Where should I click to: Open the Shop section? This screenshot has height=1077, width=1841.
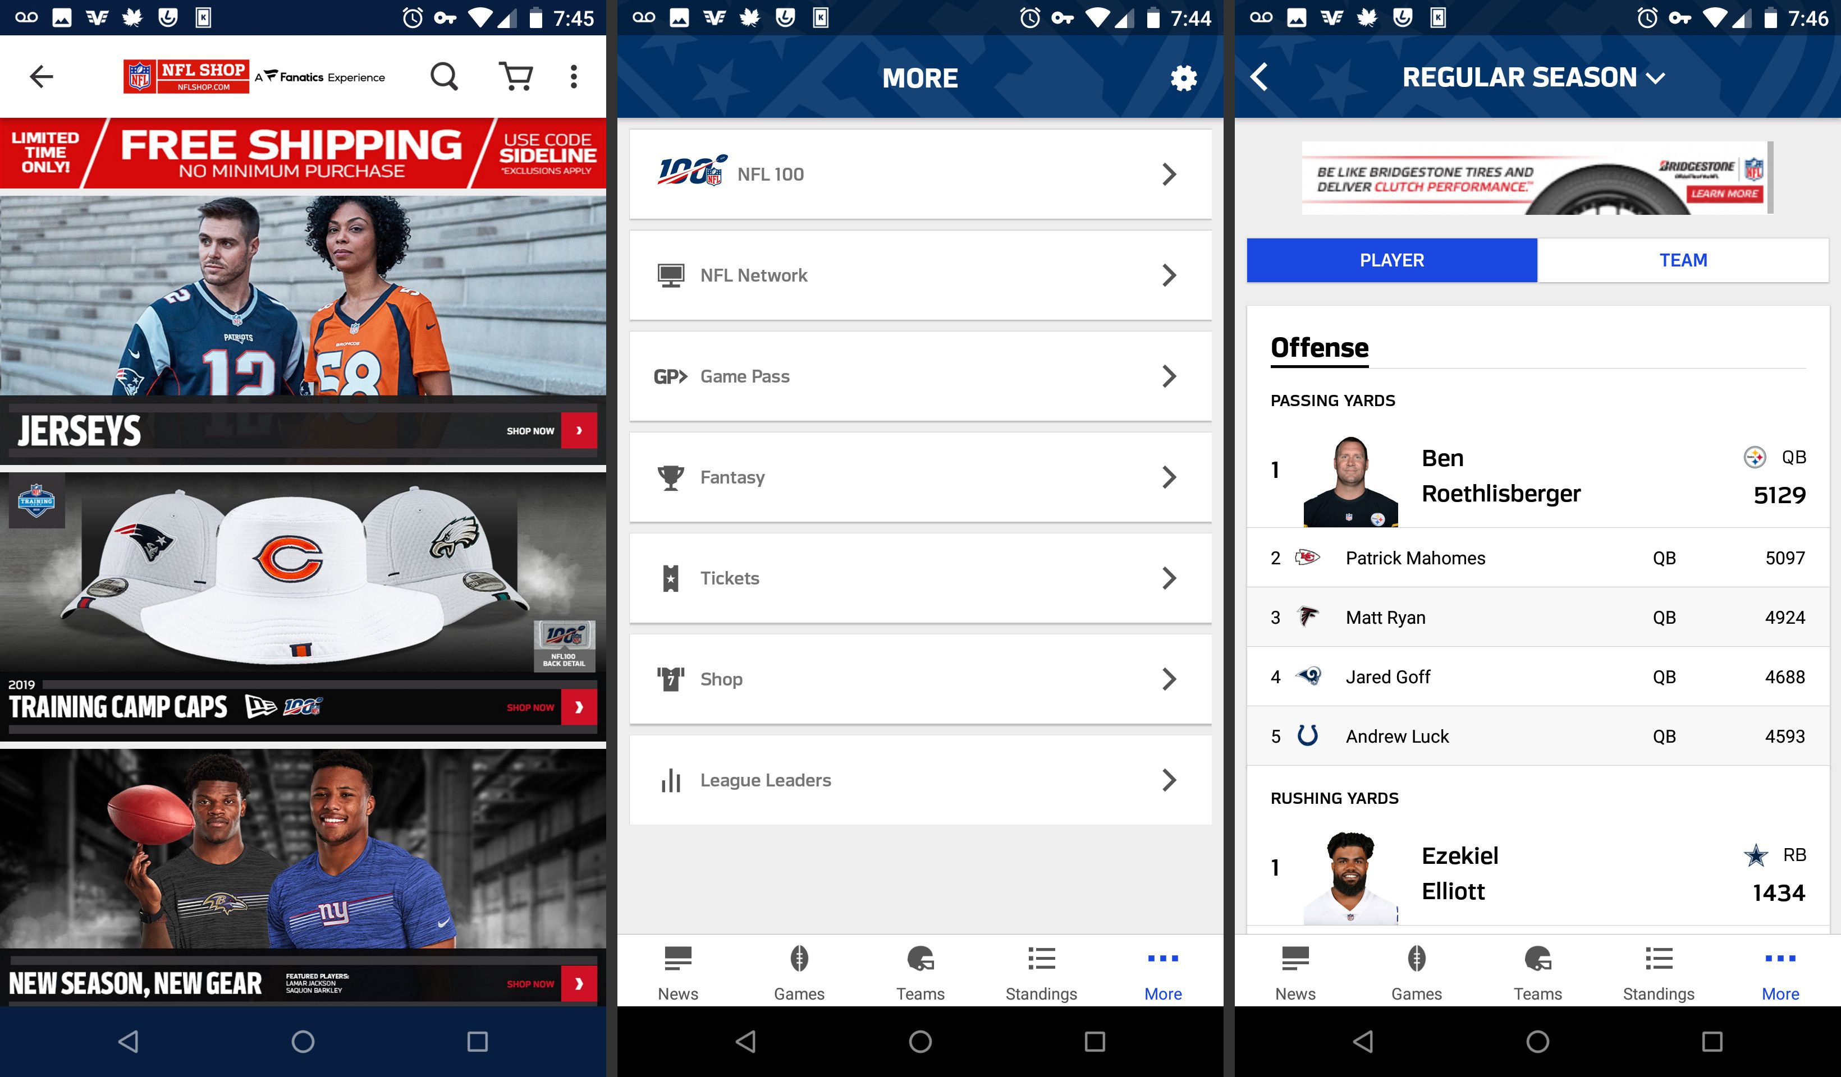pyautogui.click(x=919, y=678)
